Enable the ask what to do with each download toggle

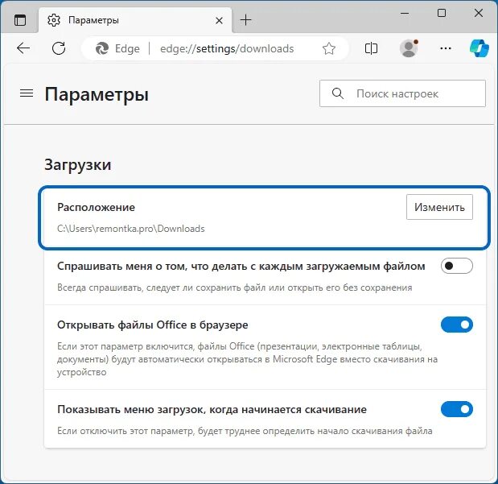click(x=457, y=266)
